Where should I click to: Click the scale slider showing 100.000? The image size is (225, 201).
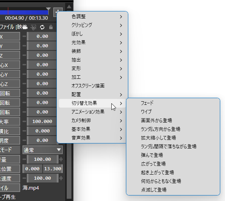(x=42, y=121)
